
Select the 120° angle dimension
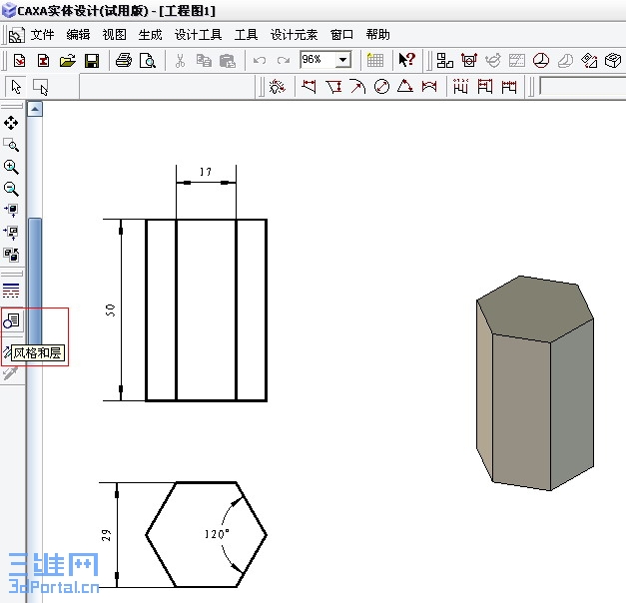tap(217, 534)
